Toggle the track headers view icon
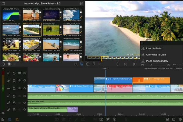The height and width of the screenshot is (122, 183). pos(9,119)
